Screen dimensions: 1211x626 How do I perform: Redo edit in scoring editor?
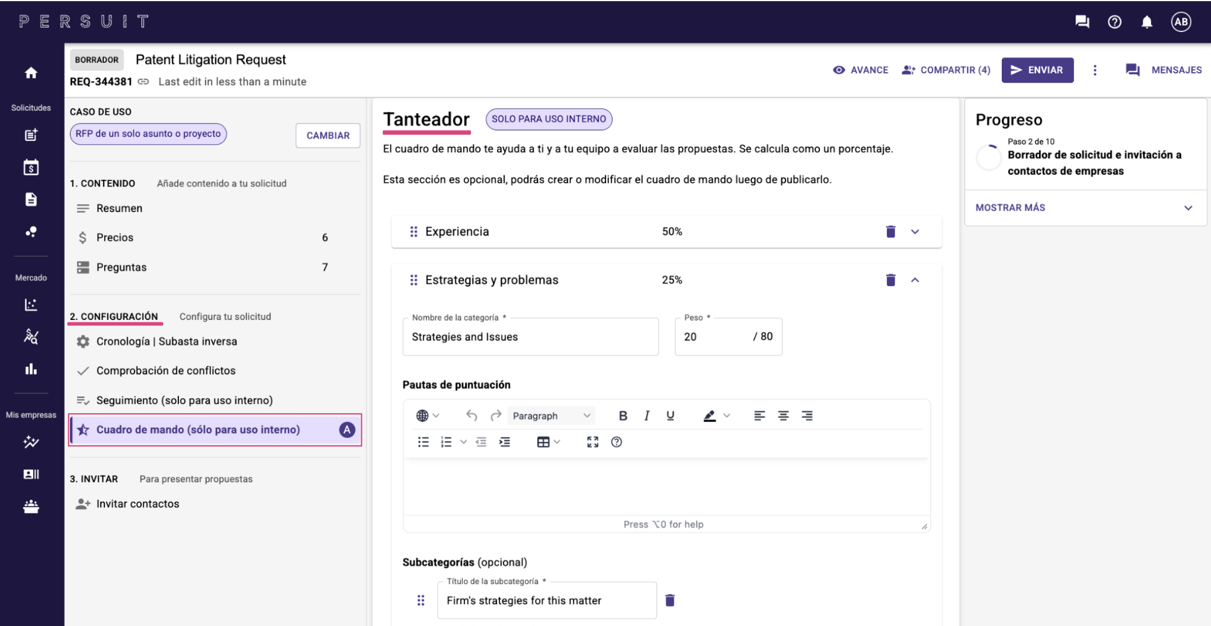[496, 416]
